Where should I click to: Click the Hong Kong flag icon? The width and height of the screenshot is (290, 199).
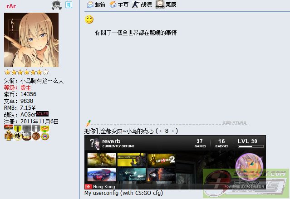(88, 187)
